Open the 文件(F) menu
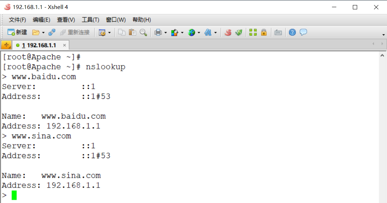The width and height of the screenshot is (387, 203). [17, 20]
